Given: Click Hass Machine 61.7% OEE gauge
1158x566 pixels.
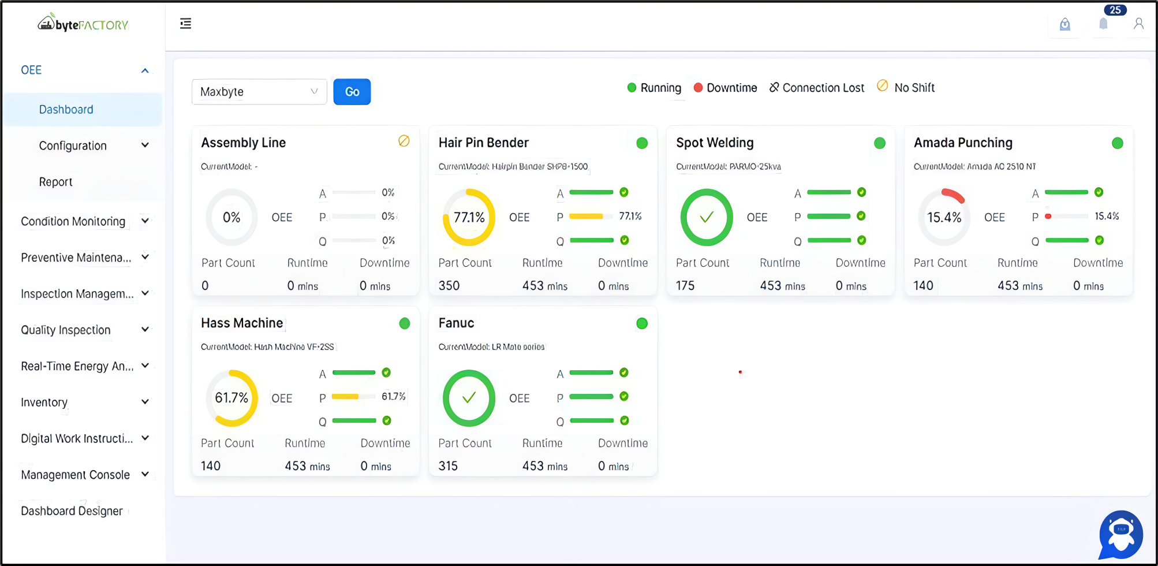Looking at the screenshot, I should coord(231,398).
